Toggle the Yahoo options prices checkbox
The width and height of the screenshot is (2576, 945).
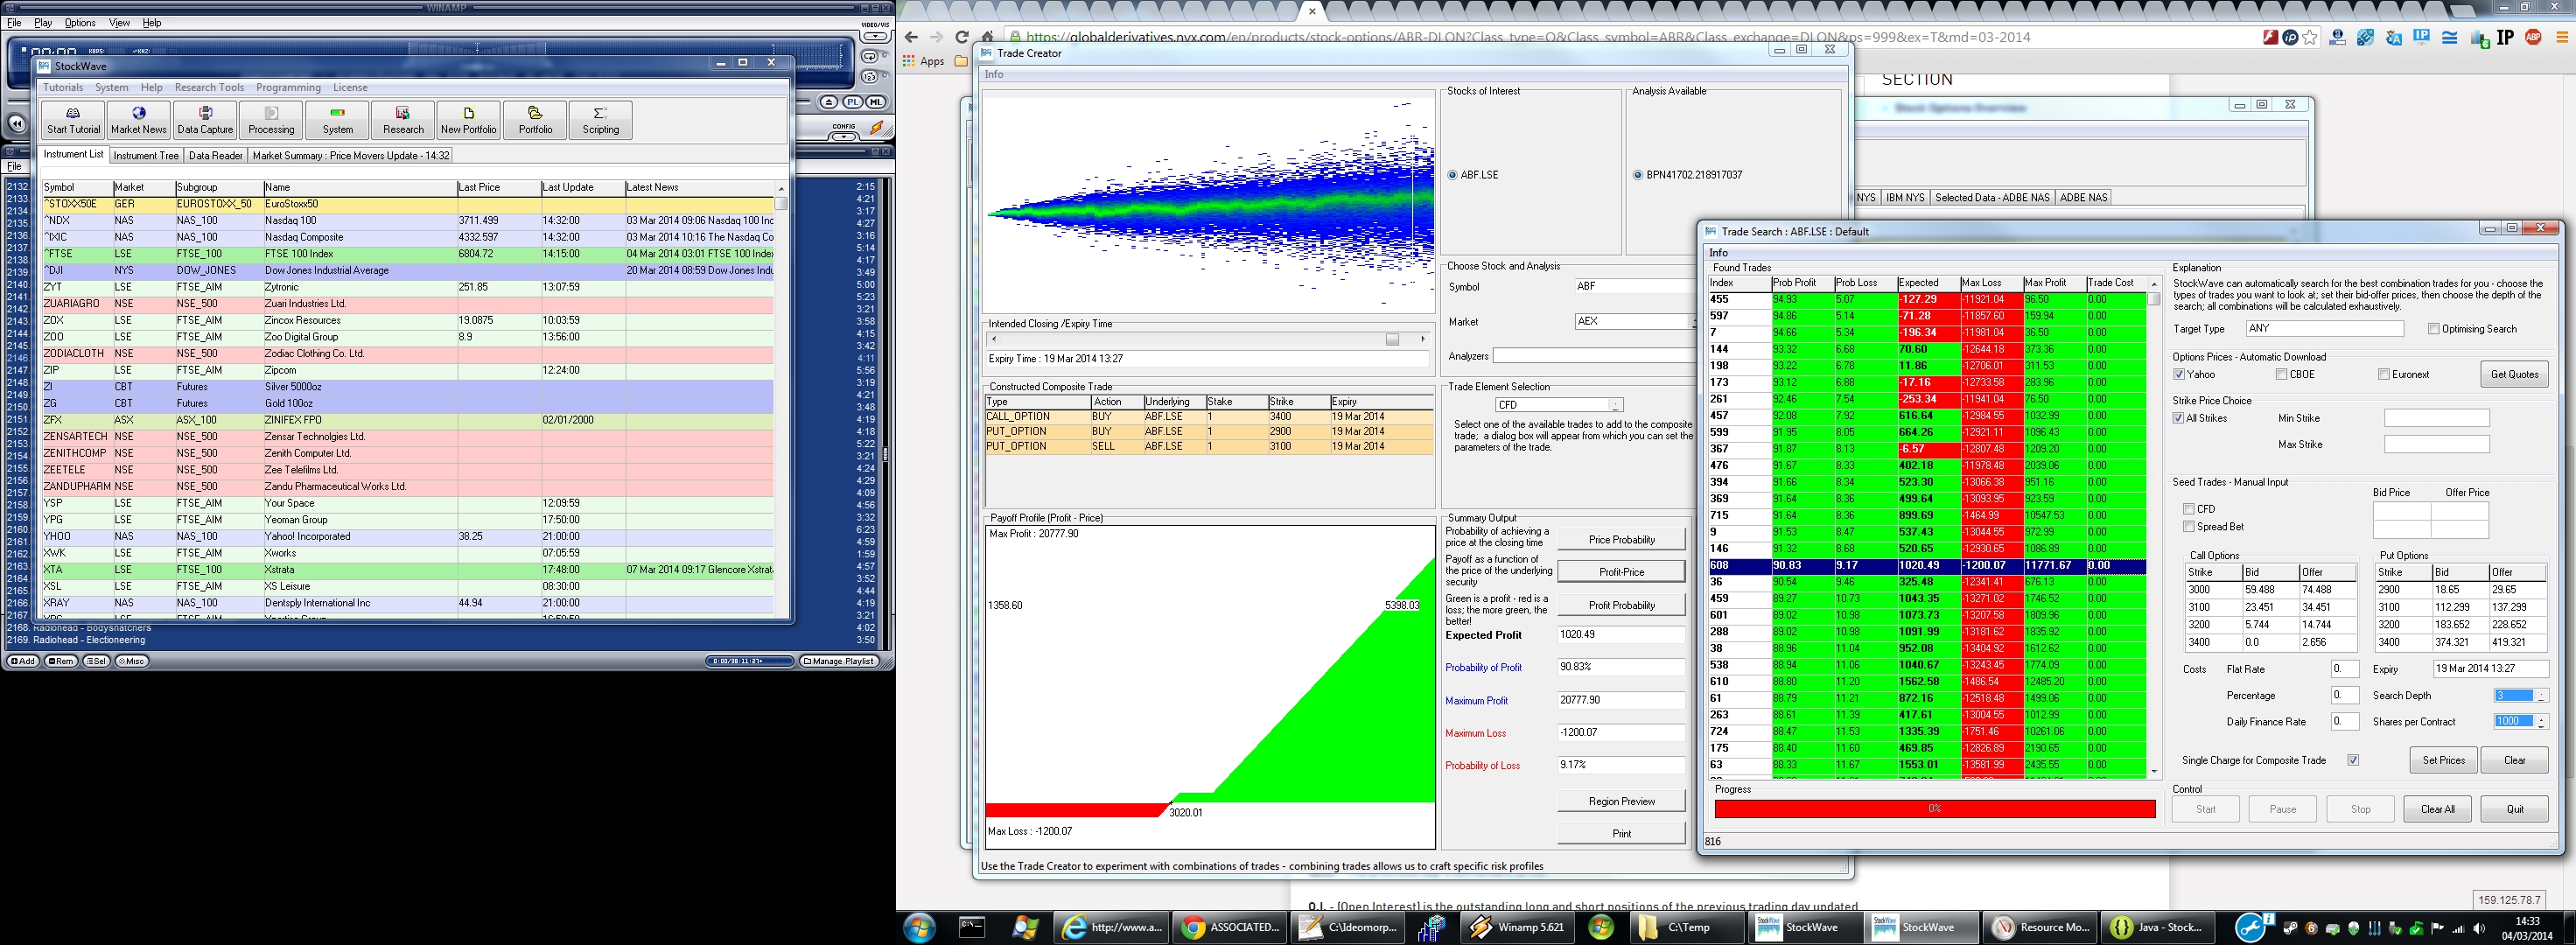tap(2179, 375)
